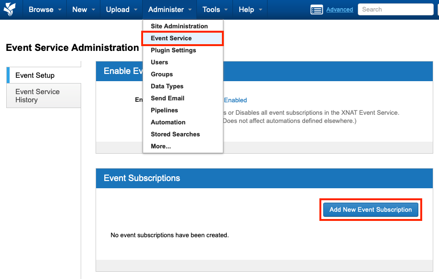Click the Advanced search link
Screen dimensions: 439x279
coord(340,10)
